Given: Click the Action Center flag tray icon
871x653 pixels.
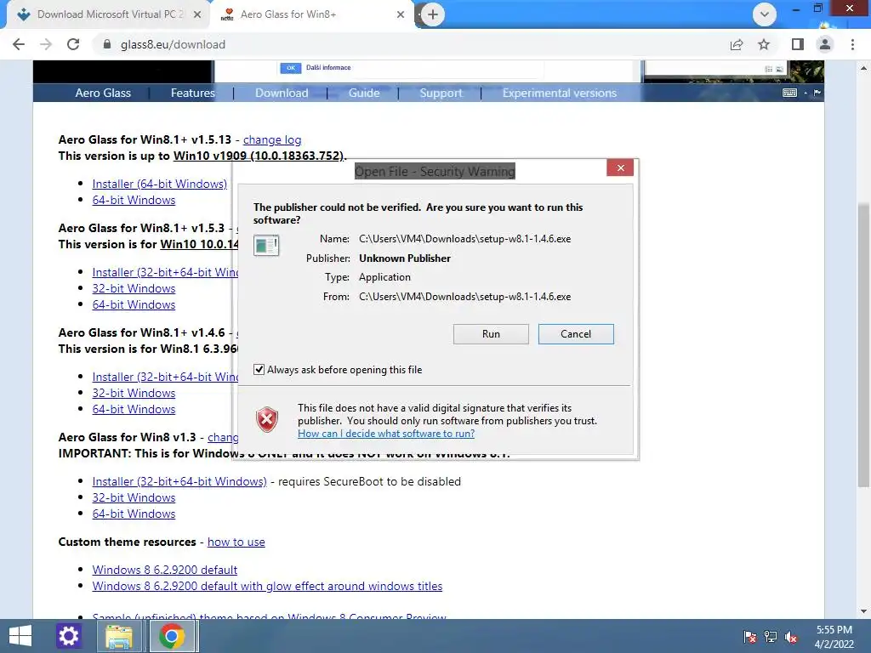Looking at the screenshot, I should pyautogui.click(x=750, y=637).
